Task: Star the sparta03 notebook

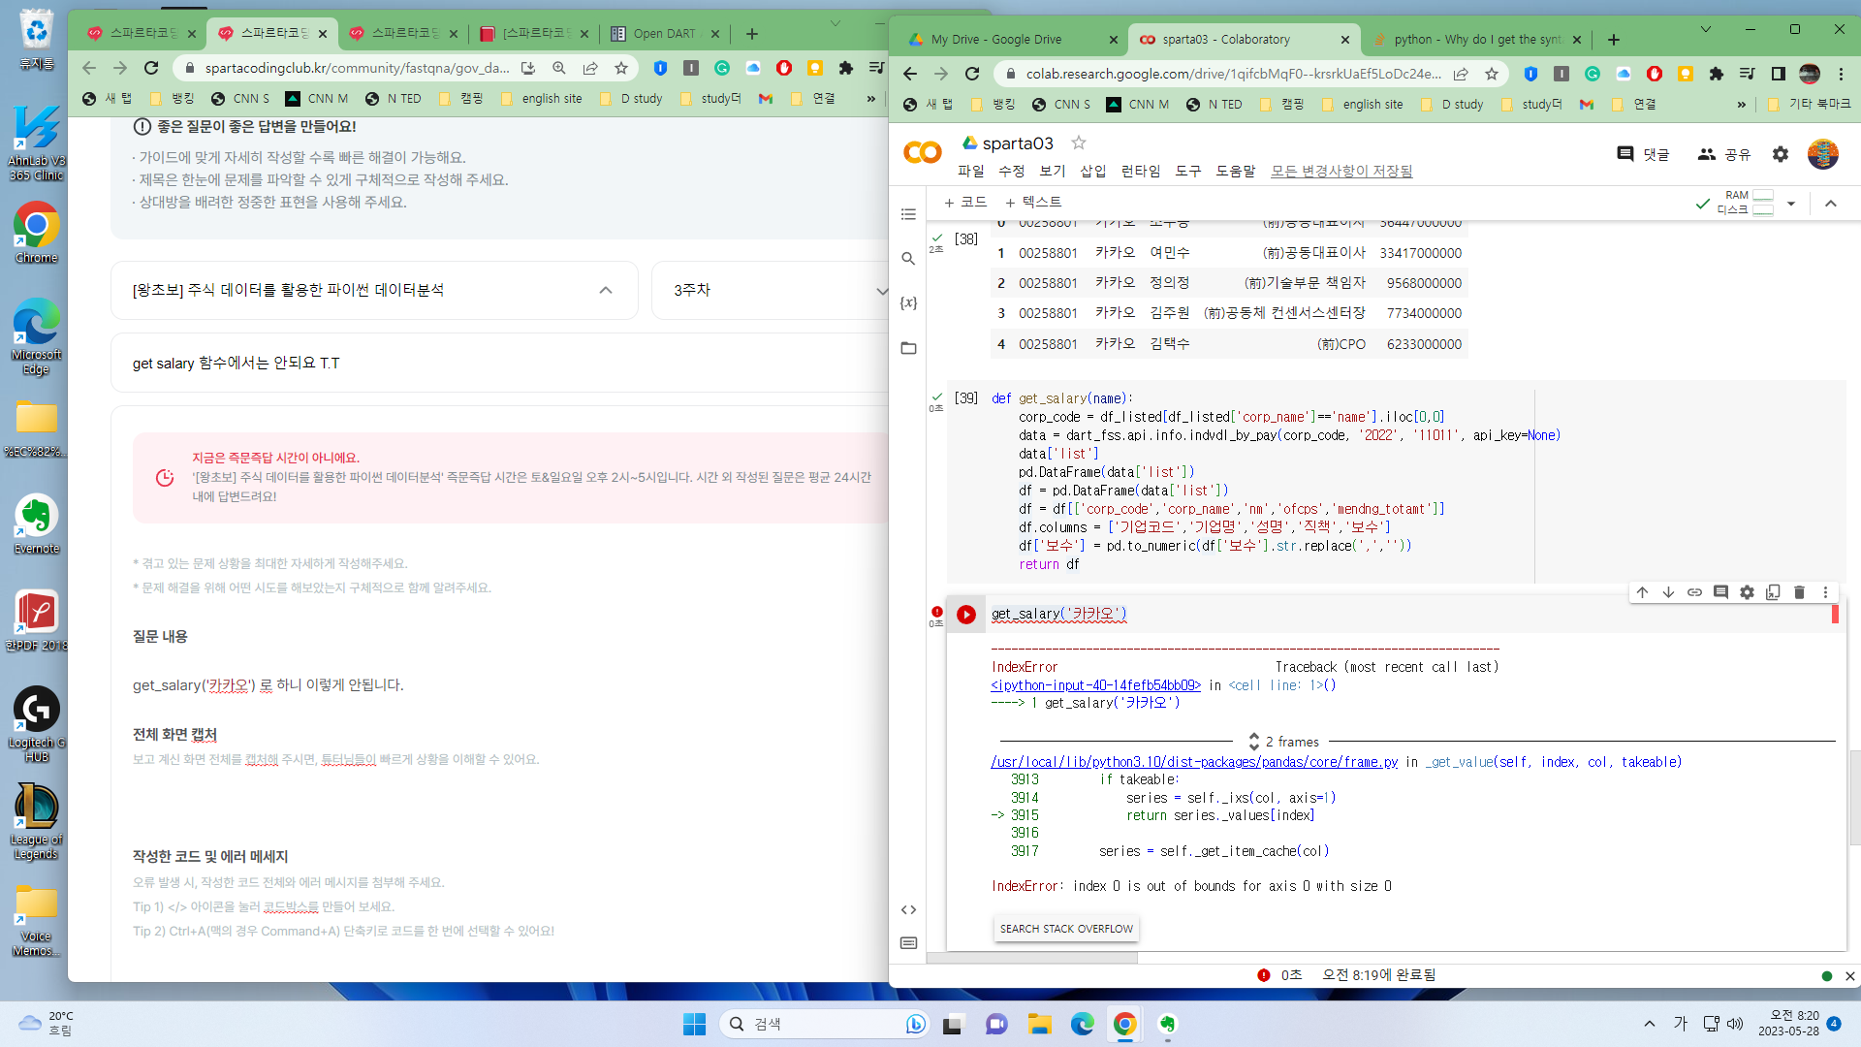Action: click(x=1079, y=143)
